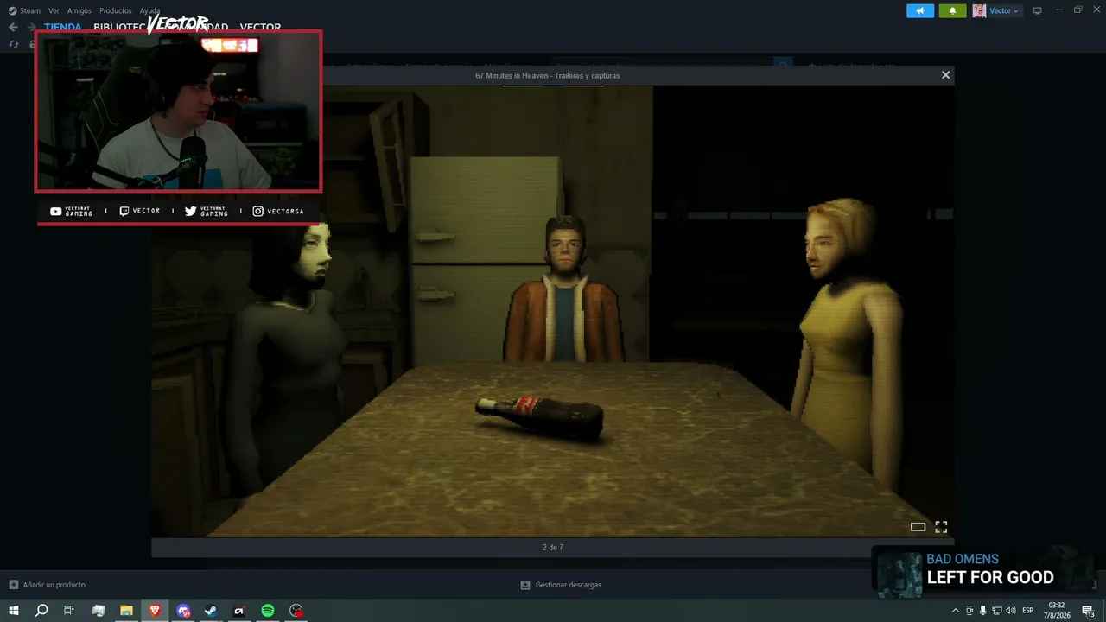This screenshot has width=1106, height=622.
Task: Expand the Vector account dropdown
Action: (x=1004, y=11)
